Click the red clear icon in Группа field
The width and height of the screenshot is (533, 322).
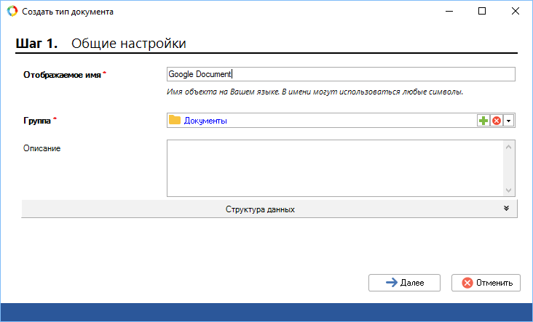[x=497, y=121]
